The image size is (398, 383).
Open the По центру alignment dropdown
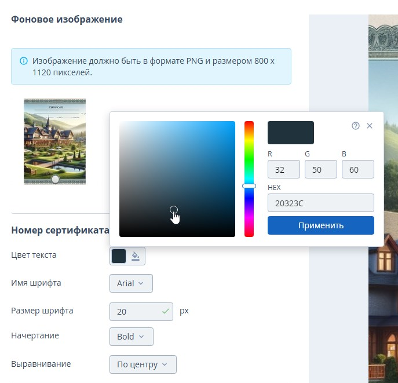[143, 364]
